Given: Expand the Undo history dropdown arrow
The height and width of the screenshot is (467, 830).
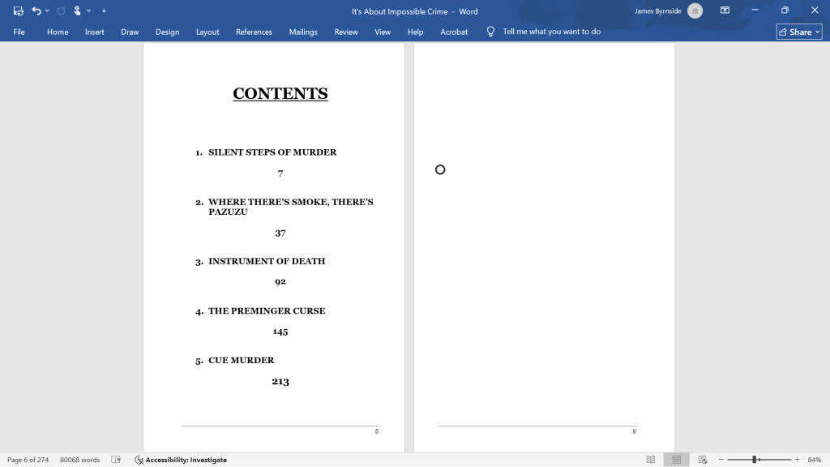Looking at the screenshot, I should click(48, 11).
